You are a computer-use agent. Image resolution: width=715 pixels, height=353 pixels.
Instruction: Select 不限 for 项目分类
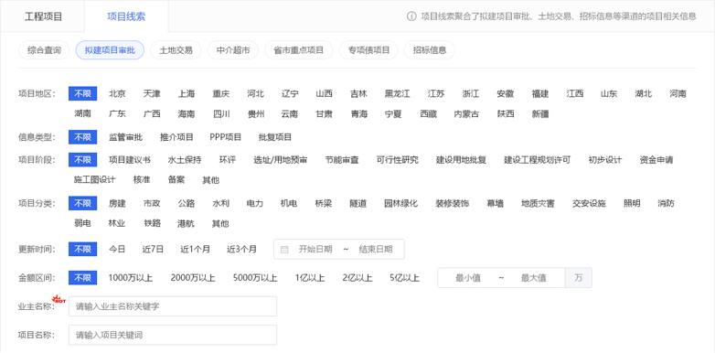coord(83,203)
